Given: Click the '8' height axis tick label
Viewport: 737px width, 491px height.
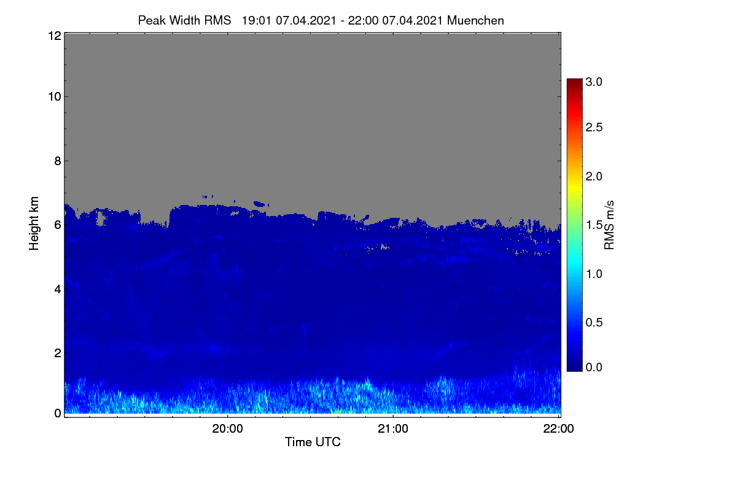Looking at the screenshot, I should click(57, 161).
